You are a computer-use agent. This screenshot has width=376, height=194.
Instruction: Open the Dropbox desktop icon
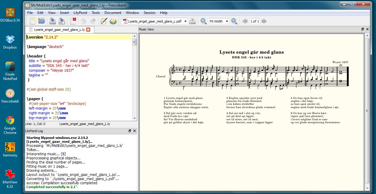pyautogui.click(x=10, y=42)
